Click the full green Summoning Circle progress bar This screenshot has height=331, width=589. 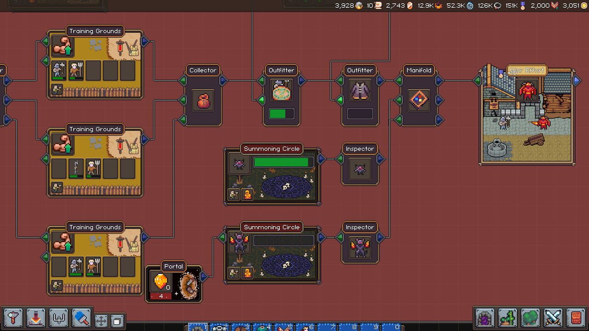[x=283, y=162]
